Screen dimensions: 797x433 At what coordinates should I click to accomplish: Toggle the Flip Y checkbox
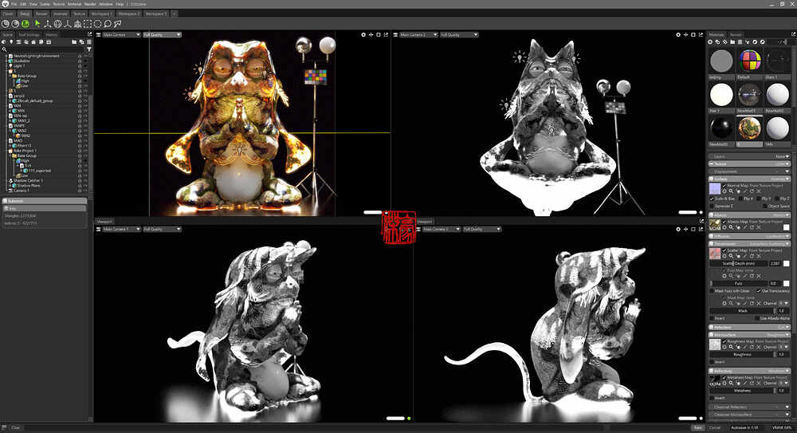point(760,199)
